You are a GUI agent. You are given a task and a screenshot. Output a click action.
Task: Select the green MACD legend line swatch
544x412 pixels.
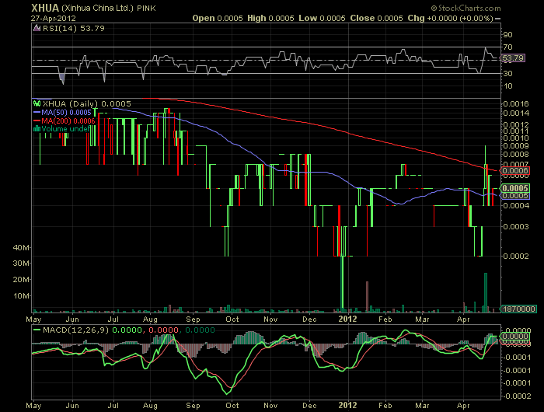(37, 330)
